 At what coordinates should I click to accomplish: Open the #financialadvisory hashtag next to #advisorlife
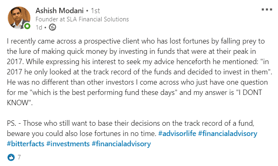(x=228, y=134)
